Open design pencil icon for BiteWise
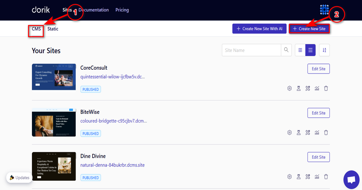Screen dimensions: 362x190 308,132
